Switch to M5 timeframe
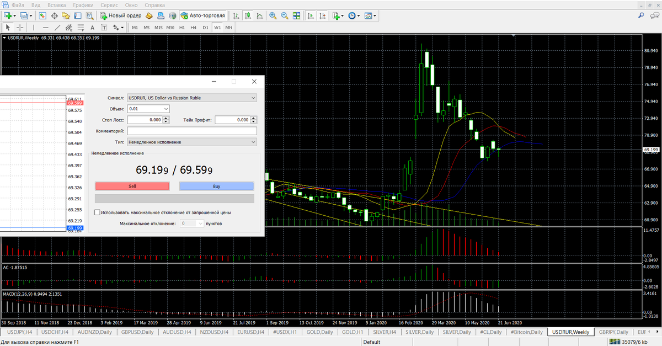The width and height of the screenshot is (662, 346). tap(147, 27)
